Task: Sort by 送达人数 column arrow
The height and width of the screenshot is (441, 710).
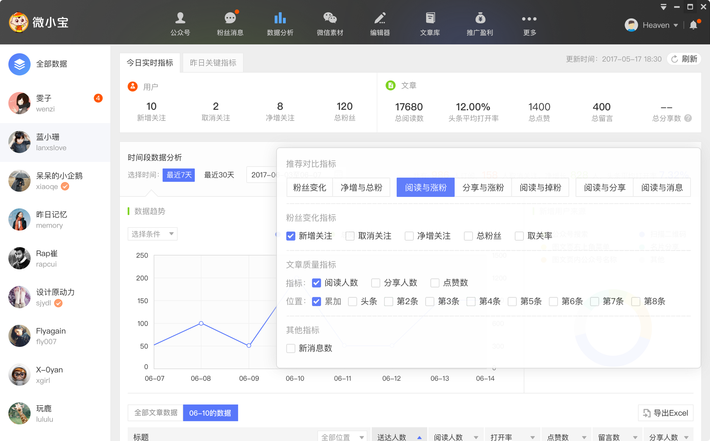Action: click(x=419, y=437)
